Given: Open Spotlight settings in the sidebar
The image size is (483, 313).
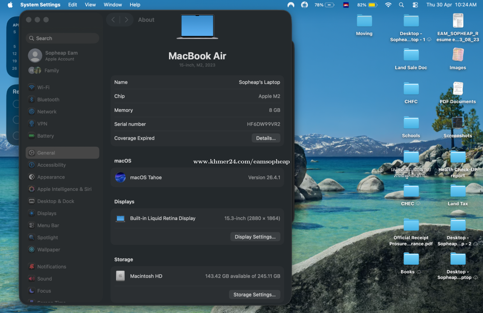Looking at the screenshot, I should click(62, 237).
